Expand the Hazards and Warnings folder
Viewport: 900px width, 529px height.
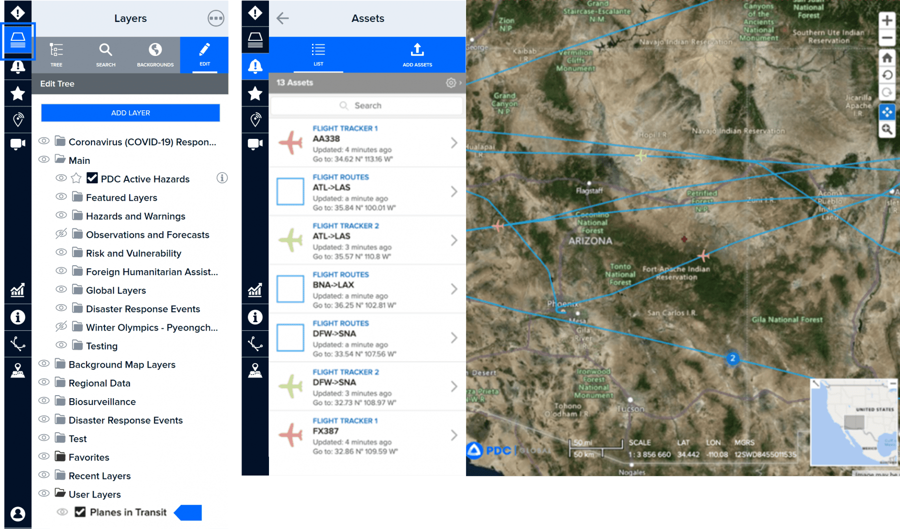tap(77, 215)
